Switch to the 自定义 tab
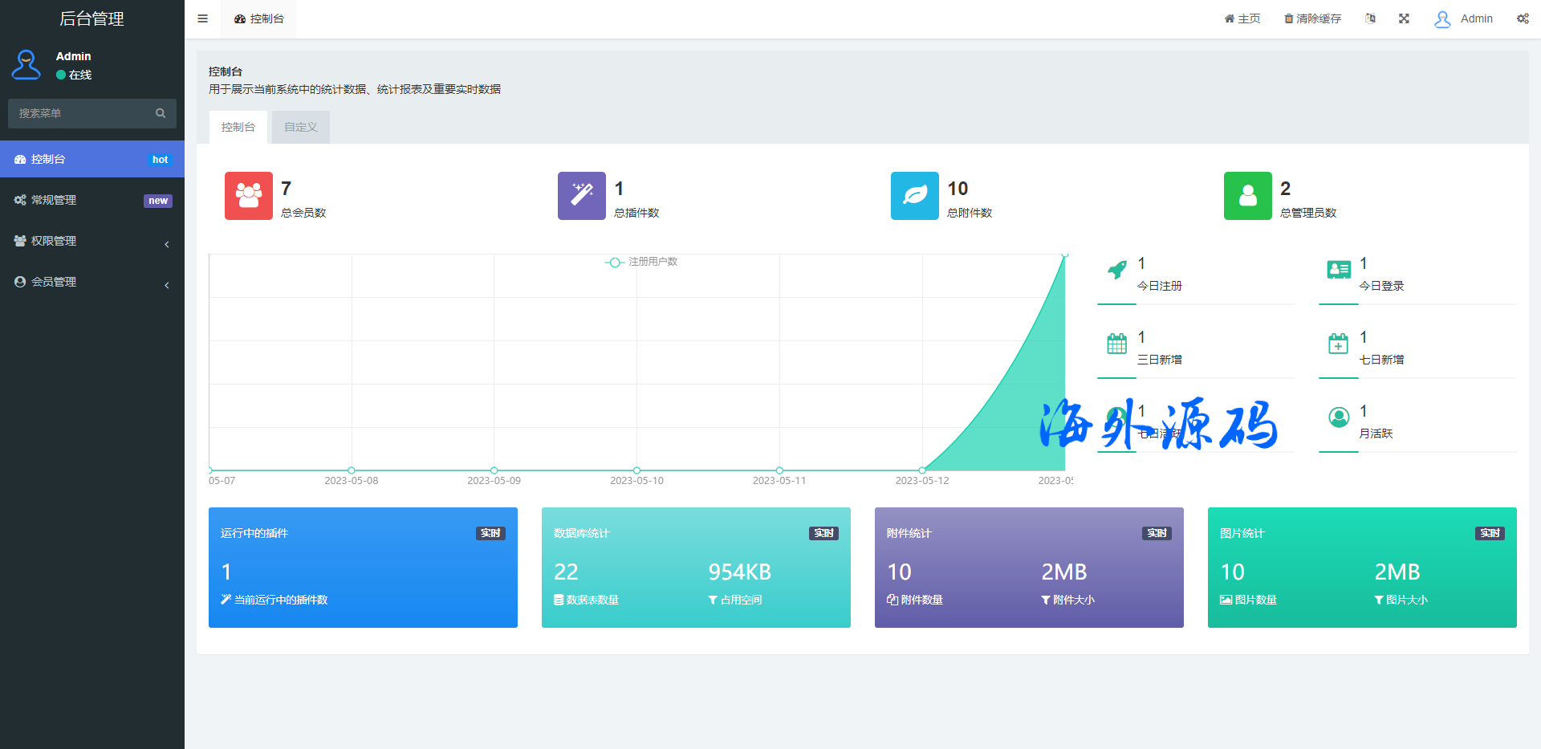The image size is (1541, 749). pyautogui.click(x=301, y=127)
